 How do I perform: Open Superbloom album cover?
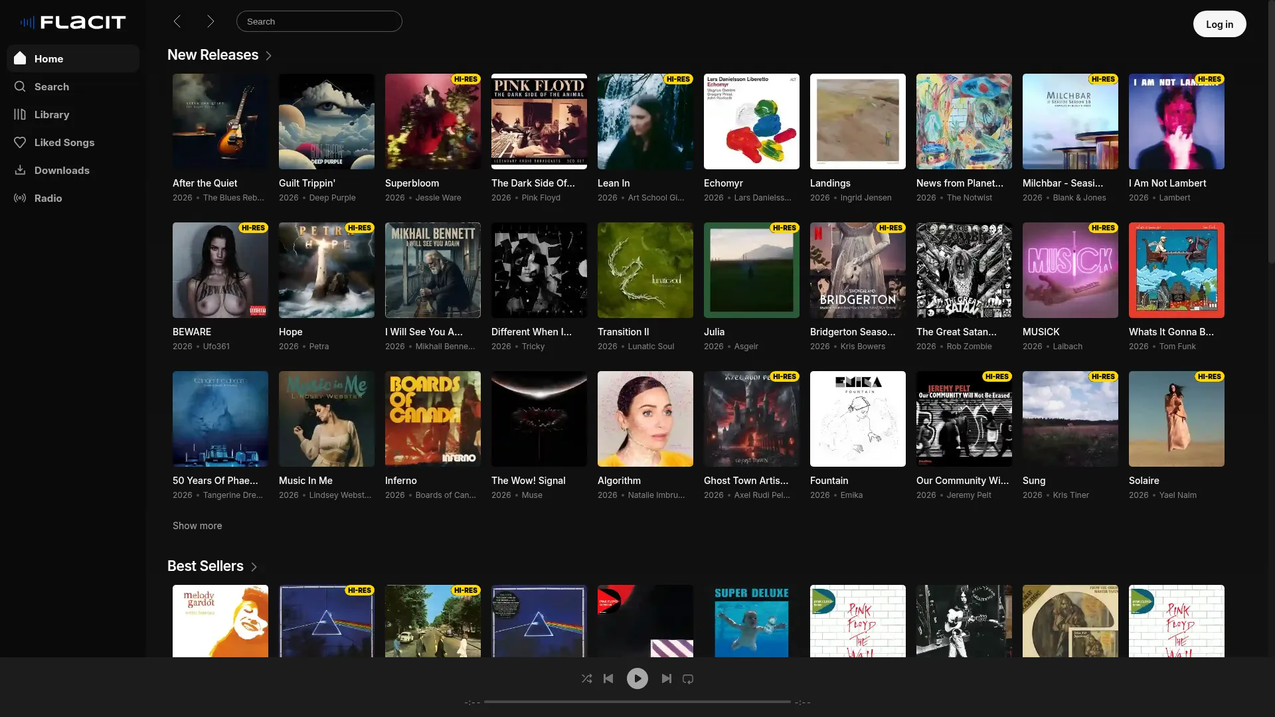coord(433,121)
